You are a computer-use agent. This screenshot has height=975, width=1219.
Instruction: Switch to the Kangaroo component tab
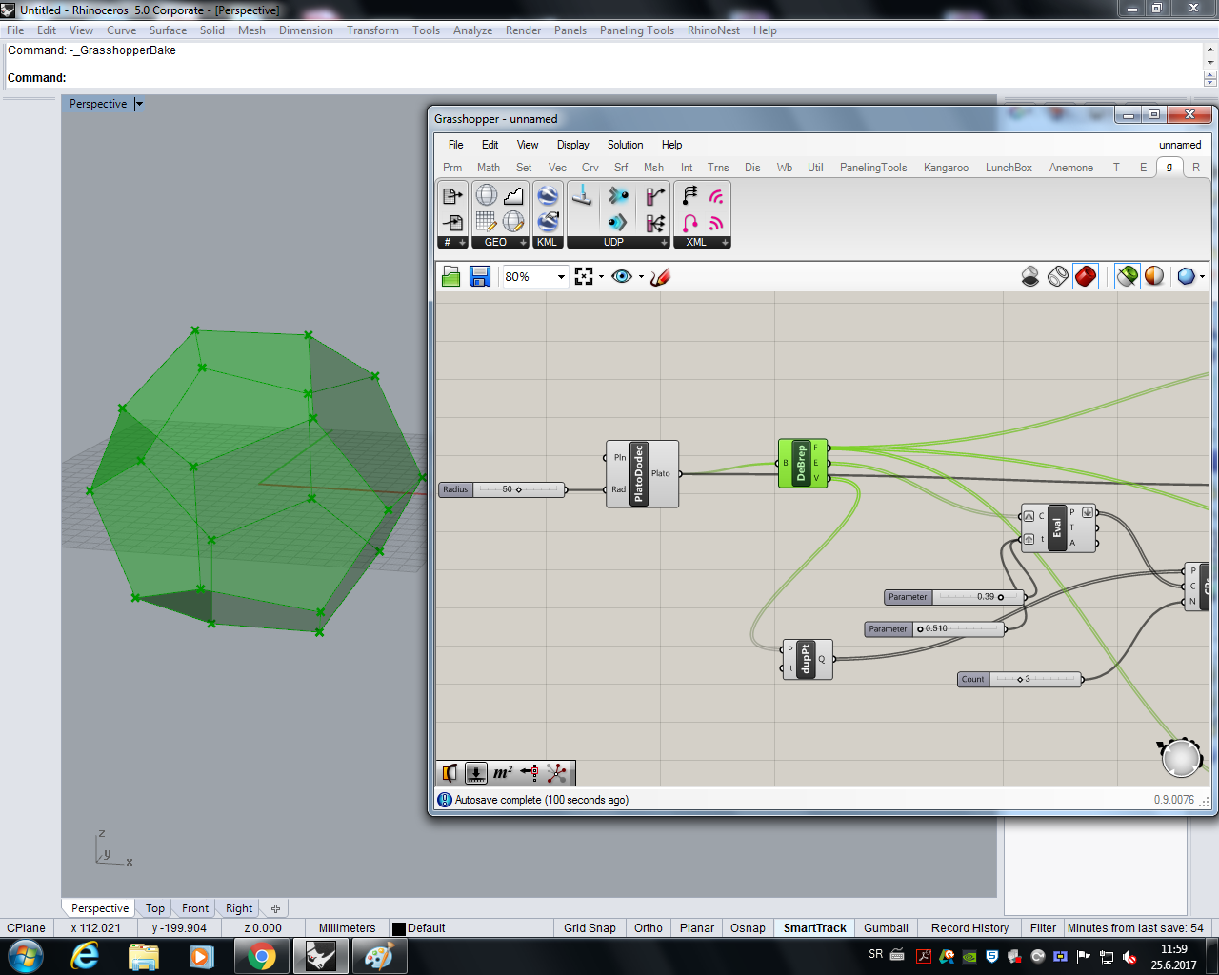click(x=946, y=168)
